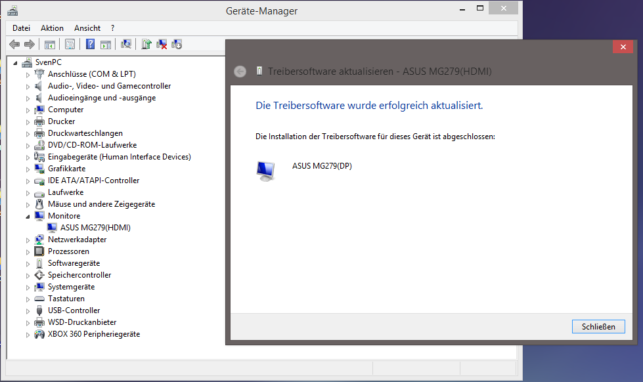This screenshot has width=643, height=382.
Task: Select Softwaregeräte entry
Action: pos(74,263)
